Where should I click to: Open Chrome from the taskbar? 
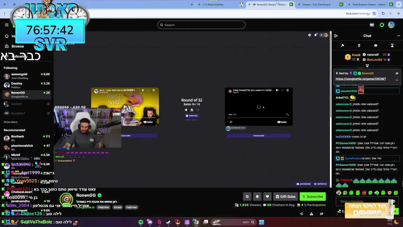(196, 222)
